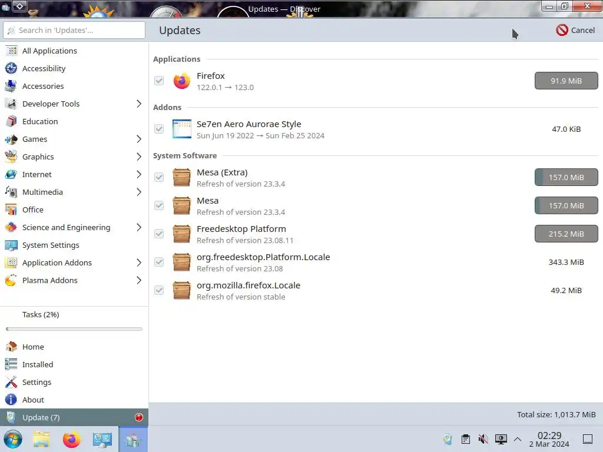Click the Settings tools icon
Viewport: 603px width, 452px height.
coord(11,382)
